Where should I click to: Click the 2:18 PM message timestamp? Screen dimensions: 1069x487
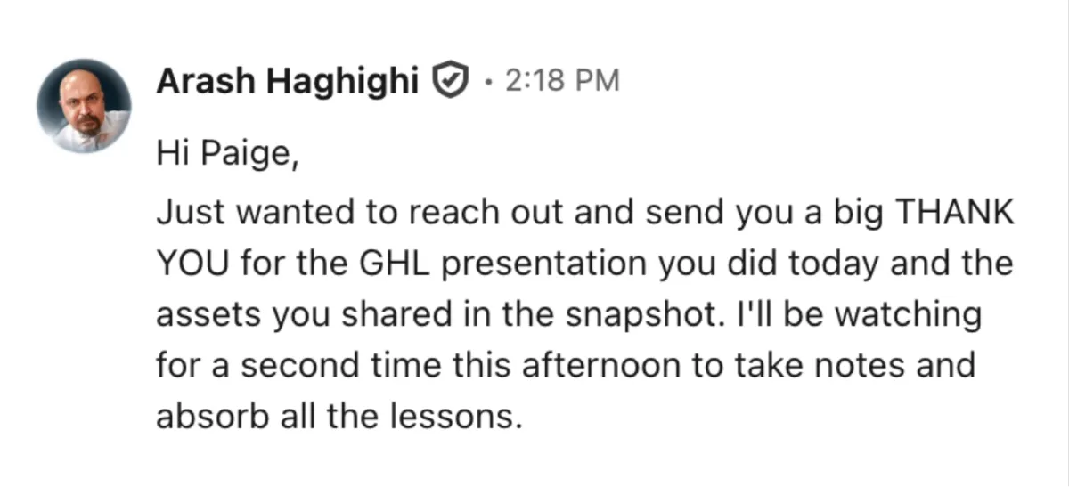[561, 82]
